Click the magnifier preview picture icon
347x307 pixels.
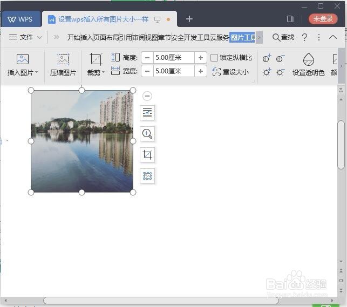click(x=147, y=134)
